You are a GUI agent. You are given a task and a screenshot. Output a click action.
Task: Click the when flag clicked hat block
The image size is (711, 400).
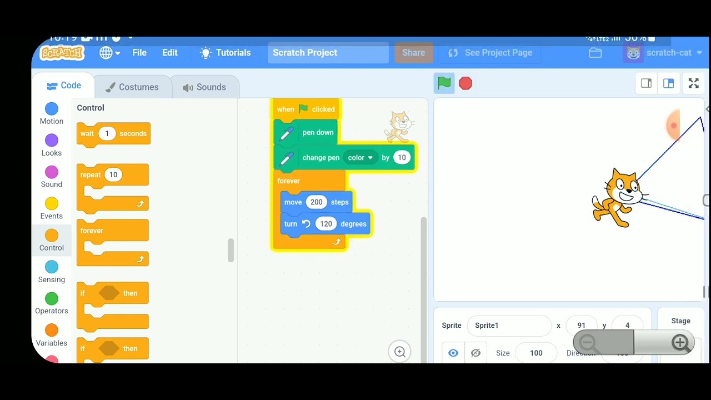coord(306,109)
